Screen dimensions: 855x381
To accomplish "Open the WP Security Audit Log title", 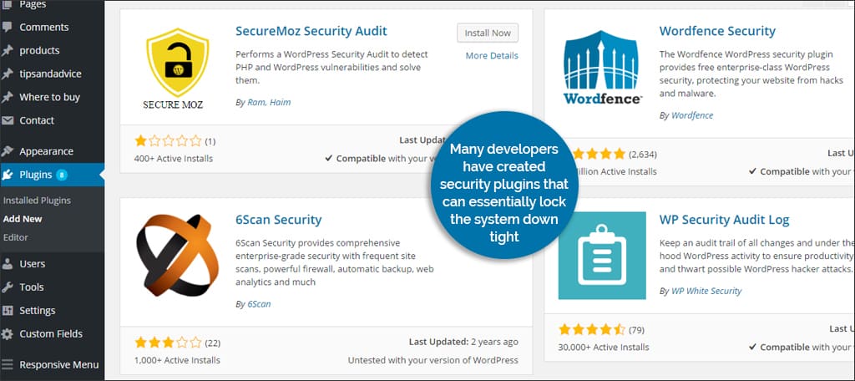I will pos(724,220).
